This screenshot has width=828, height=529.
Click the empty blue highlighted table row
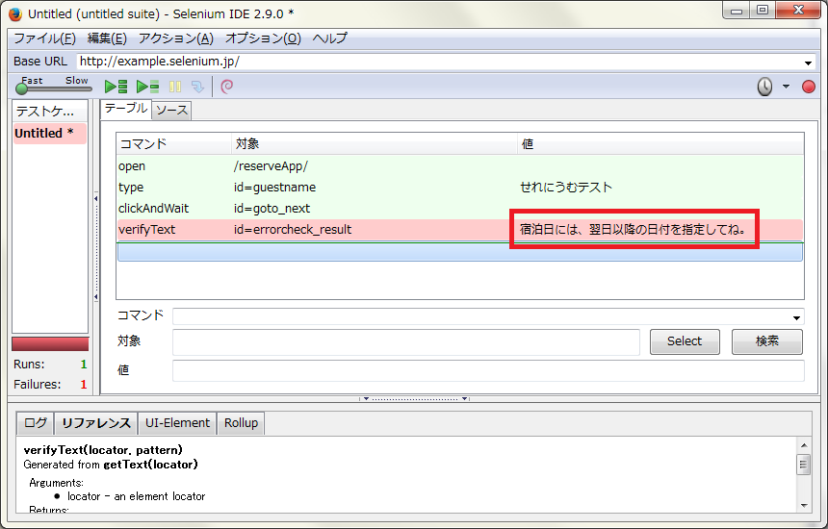tap(459, 252)
